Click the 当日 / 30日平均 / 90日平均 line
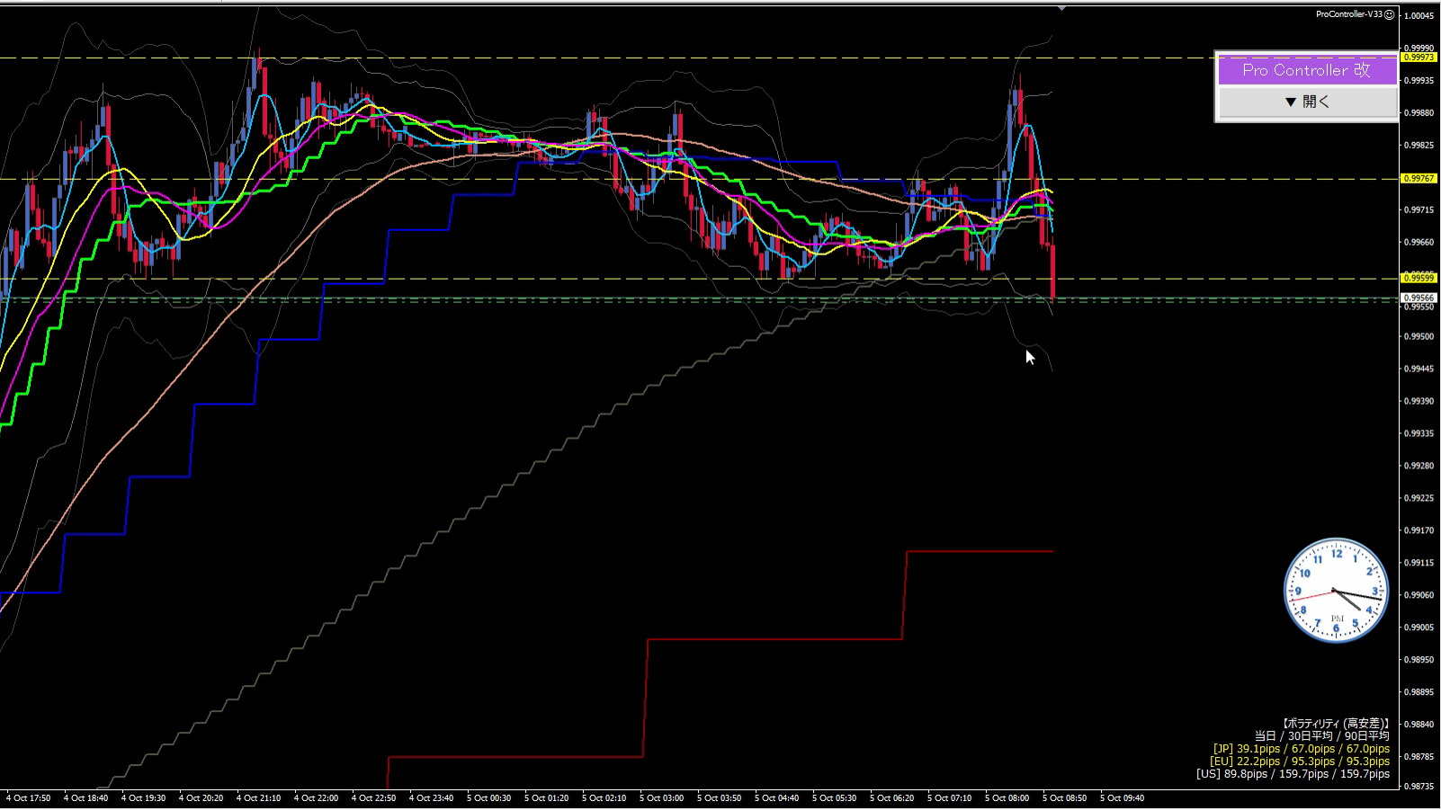 1322,736
